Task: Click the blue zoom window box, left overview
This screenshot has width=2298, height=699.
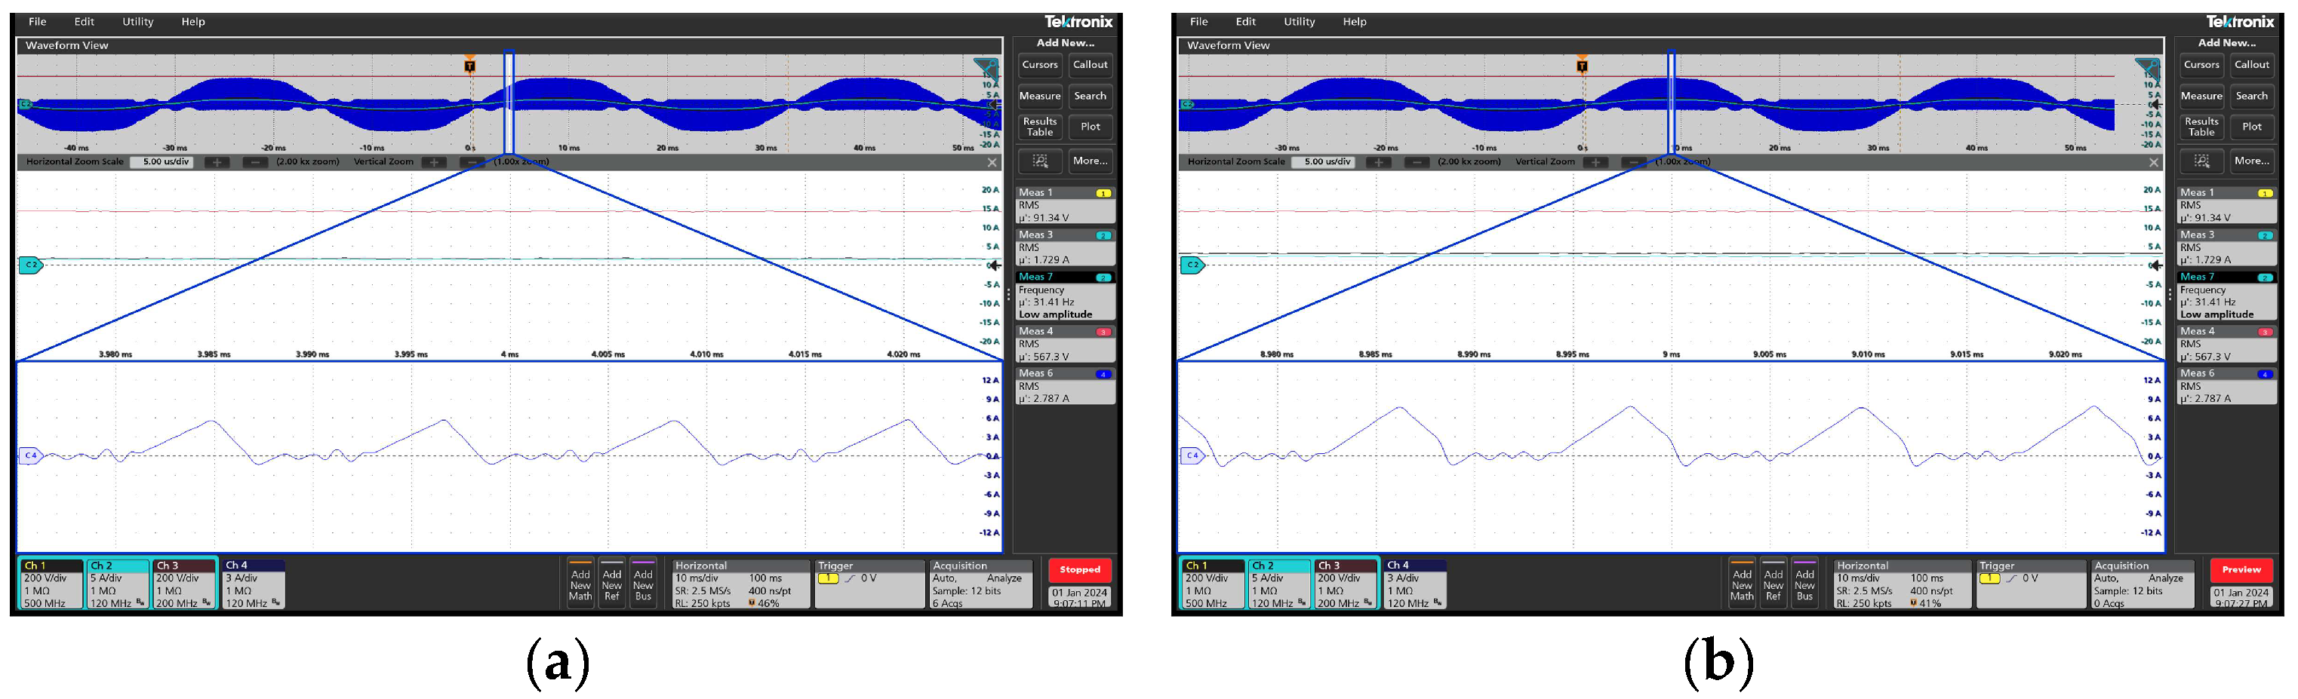Action: [x=509, y=103]
